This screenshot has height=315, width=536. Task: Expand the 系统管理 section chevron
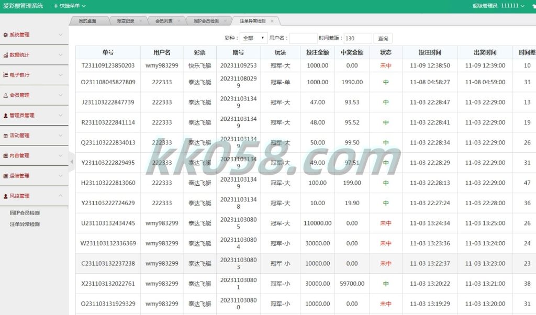pos(61,35)
